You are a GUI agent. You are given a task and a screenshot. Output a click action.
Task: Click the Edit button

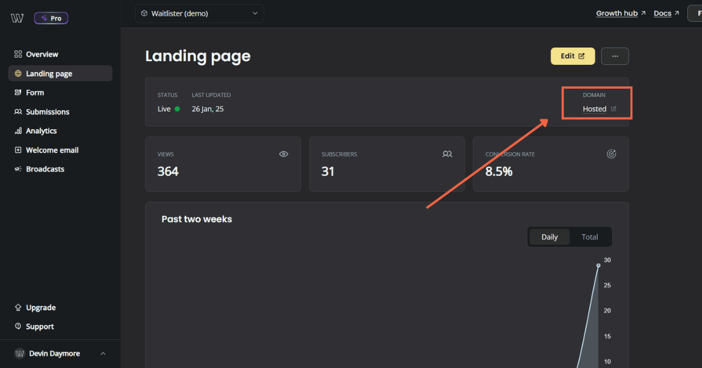(x=572, y=56)
